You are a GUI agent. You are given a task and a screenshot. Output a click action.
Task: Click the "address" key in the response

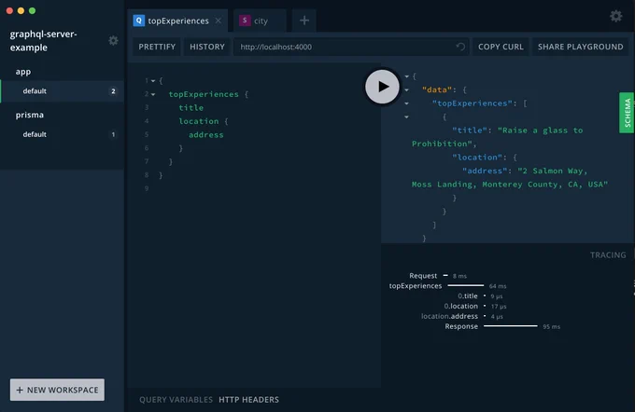click(485, 171)
